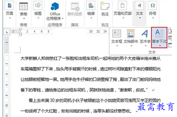The height and width of the screenshot is (117, 177).
Task: Expand the 表格 dropdown arrow
Action: [x=24, y=19]
